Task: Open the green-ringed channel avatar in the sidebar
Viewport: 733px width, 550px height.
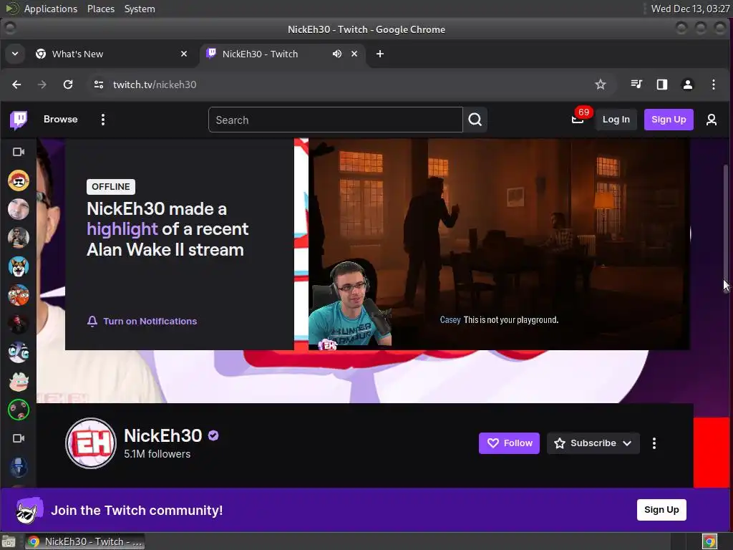Action: coord(18,410)
